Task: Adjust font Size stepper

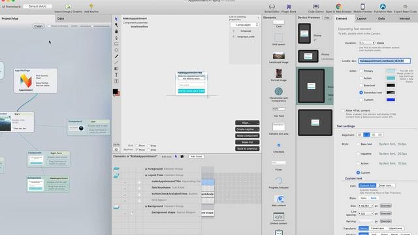Action: [x=366, y=206]
